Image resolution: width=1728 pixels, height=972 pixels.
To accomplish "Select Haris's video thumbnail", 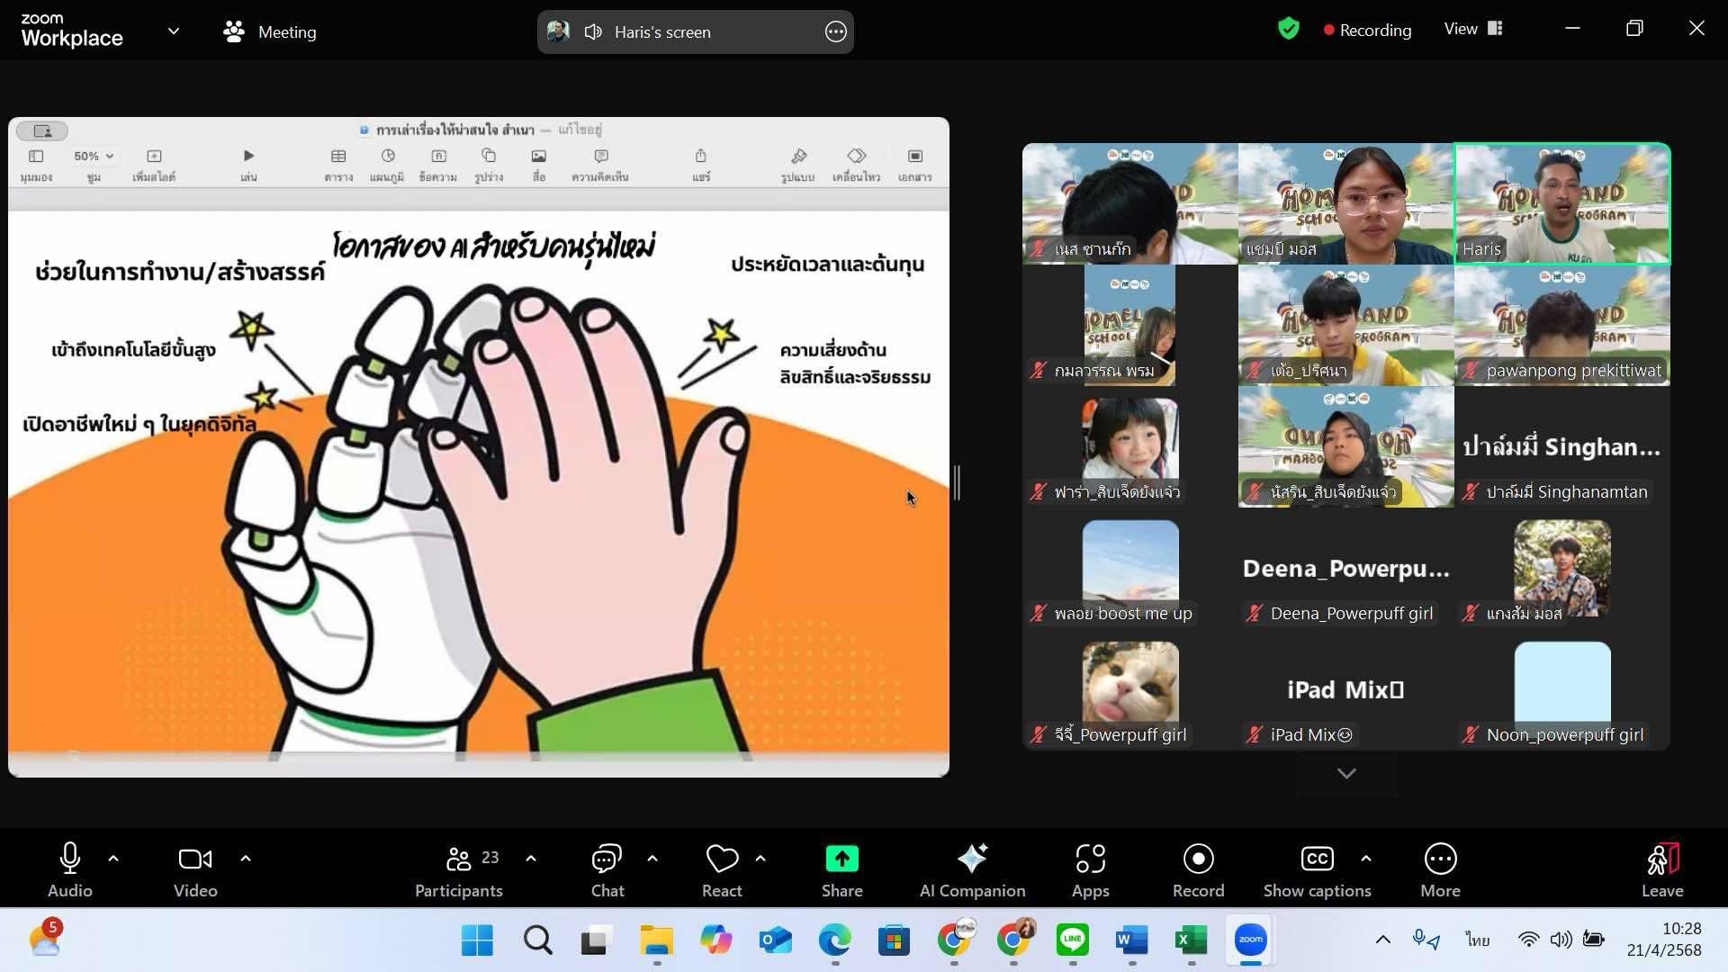I will [x=1562, y=203].
